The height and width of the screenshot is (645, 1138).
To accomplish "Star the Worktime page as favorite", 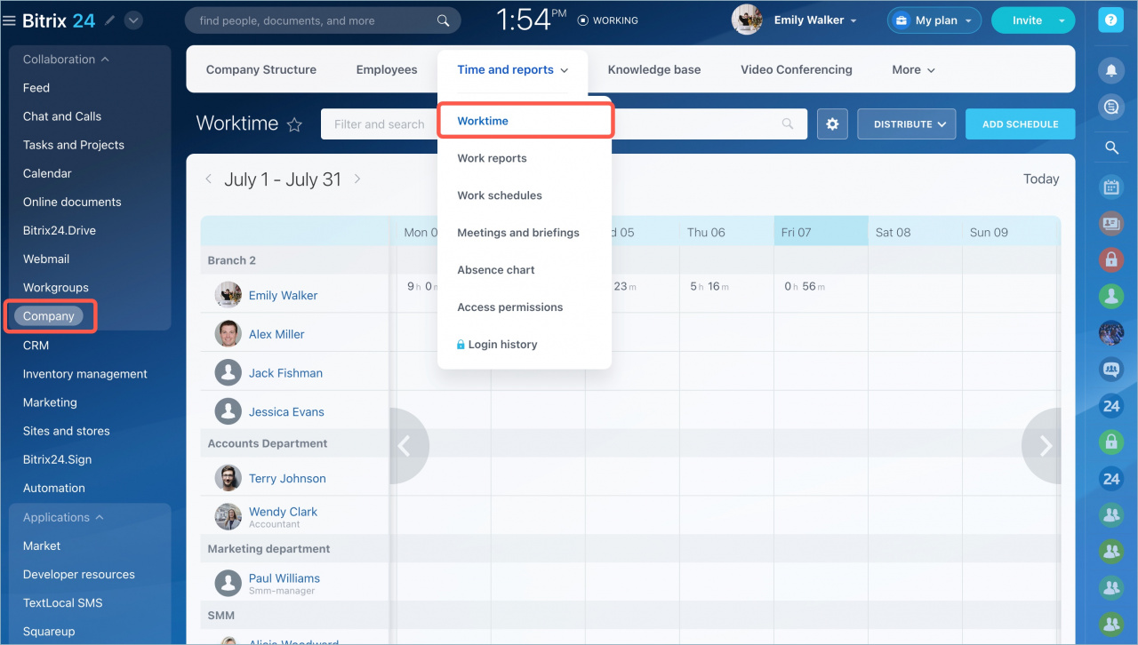I will [x=295, y=124].
